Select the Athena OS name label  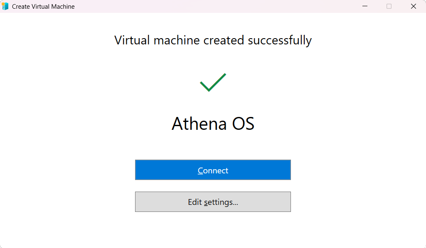point(213,124)
